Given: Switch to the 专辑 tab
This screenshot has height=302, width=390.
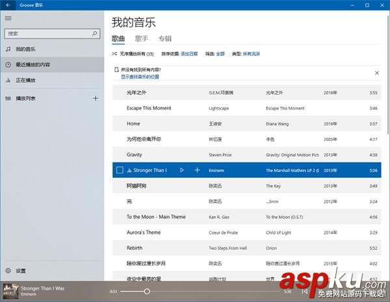Looking at the screenshot, I should [165, 39].
